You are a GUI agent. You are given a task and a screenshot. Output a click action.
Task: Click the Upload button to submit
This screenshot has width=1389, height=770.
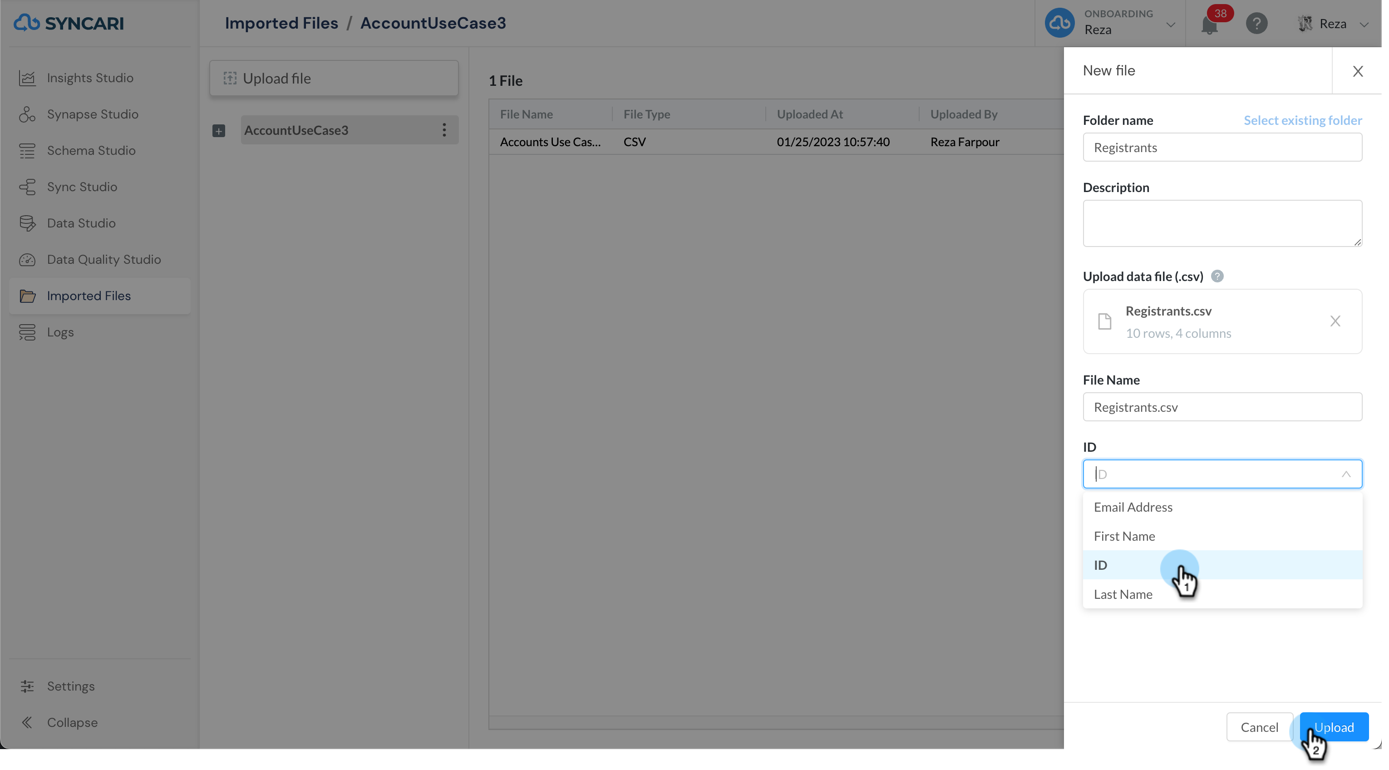click(1334, 727)
